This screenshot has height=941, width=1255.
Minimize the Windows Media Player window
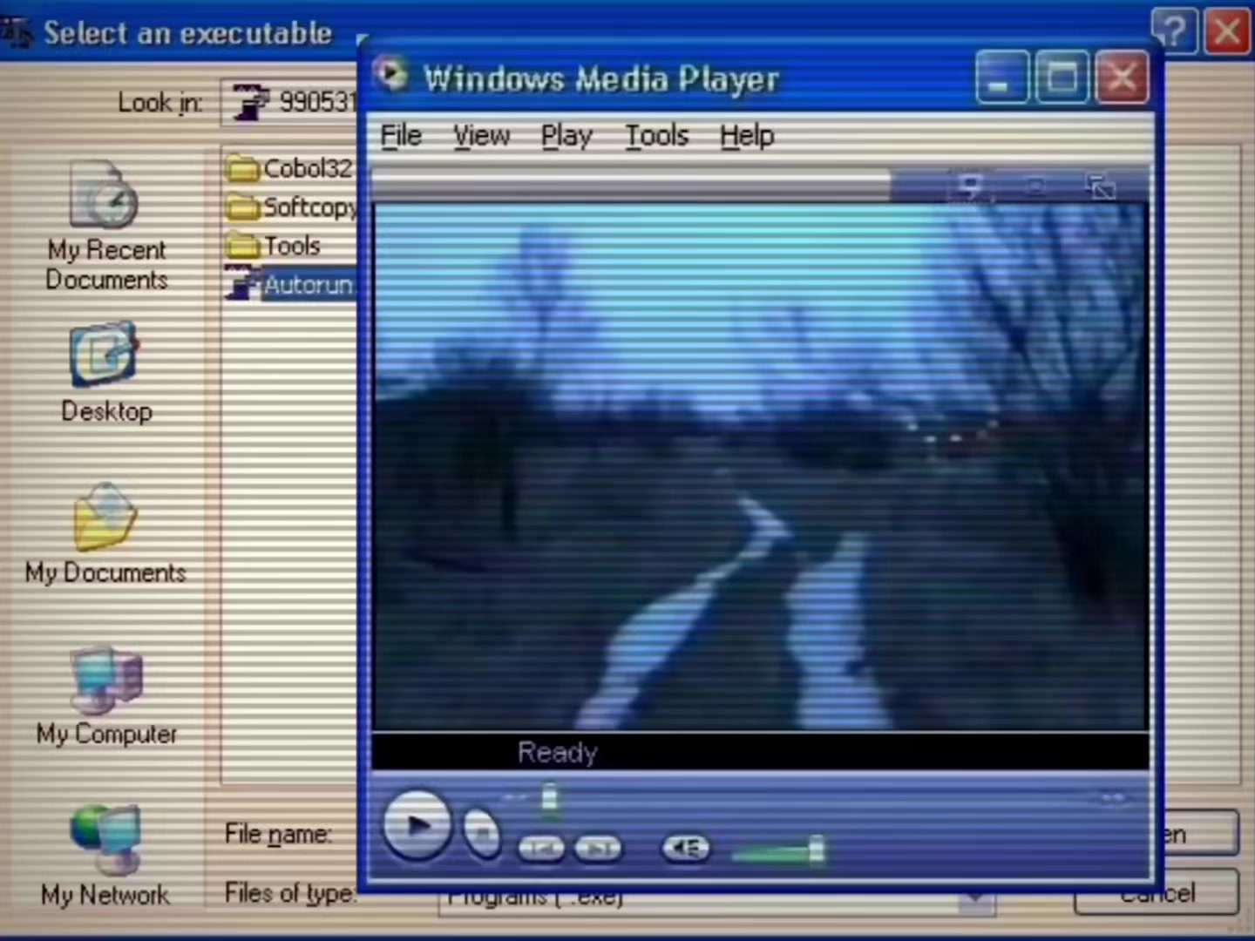point(1001,78)
